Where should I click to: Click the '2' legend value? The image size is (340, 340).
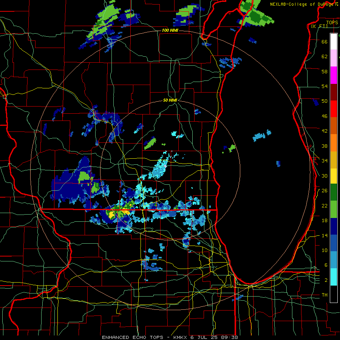tap(326, 280)
